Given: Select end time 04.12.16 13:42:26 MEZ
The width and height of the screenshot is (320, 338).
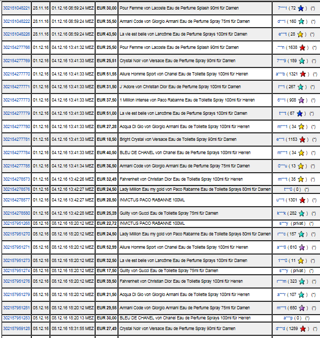Looking at the screenshot, I should click(x=73, y=179).
